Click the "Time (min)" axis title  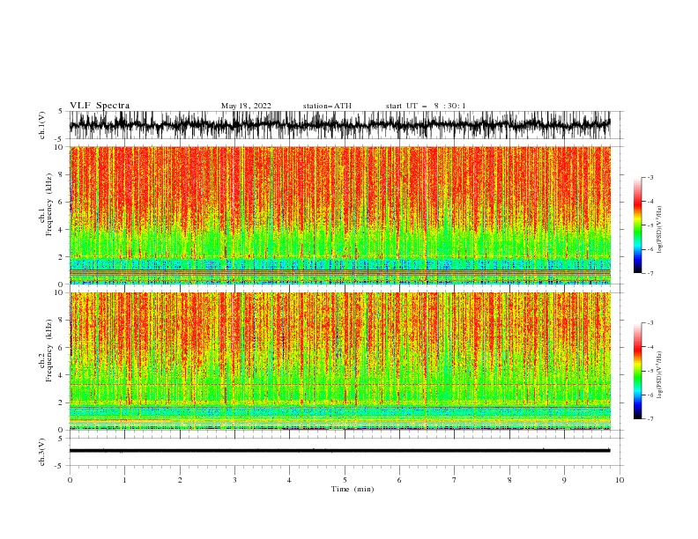[353, 489]
